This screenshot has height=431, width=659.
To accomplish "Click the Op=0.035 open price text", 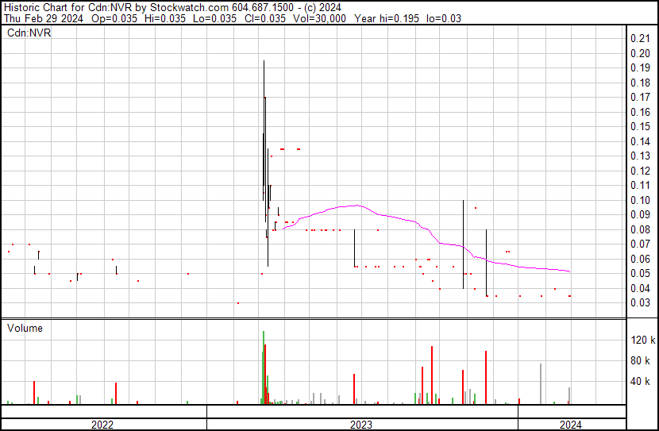I will [114, 18].
